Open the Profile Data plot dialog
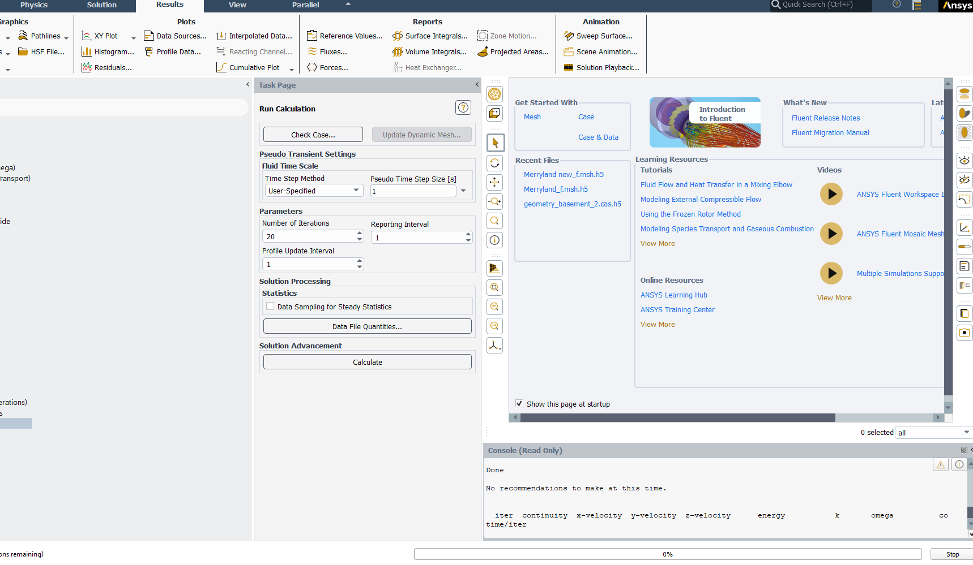 (x=173, y=51)
